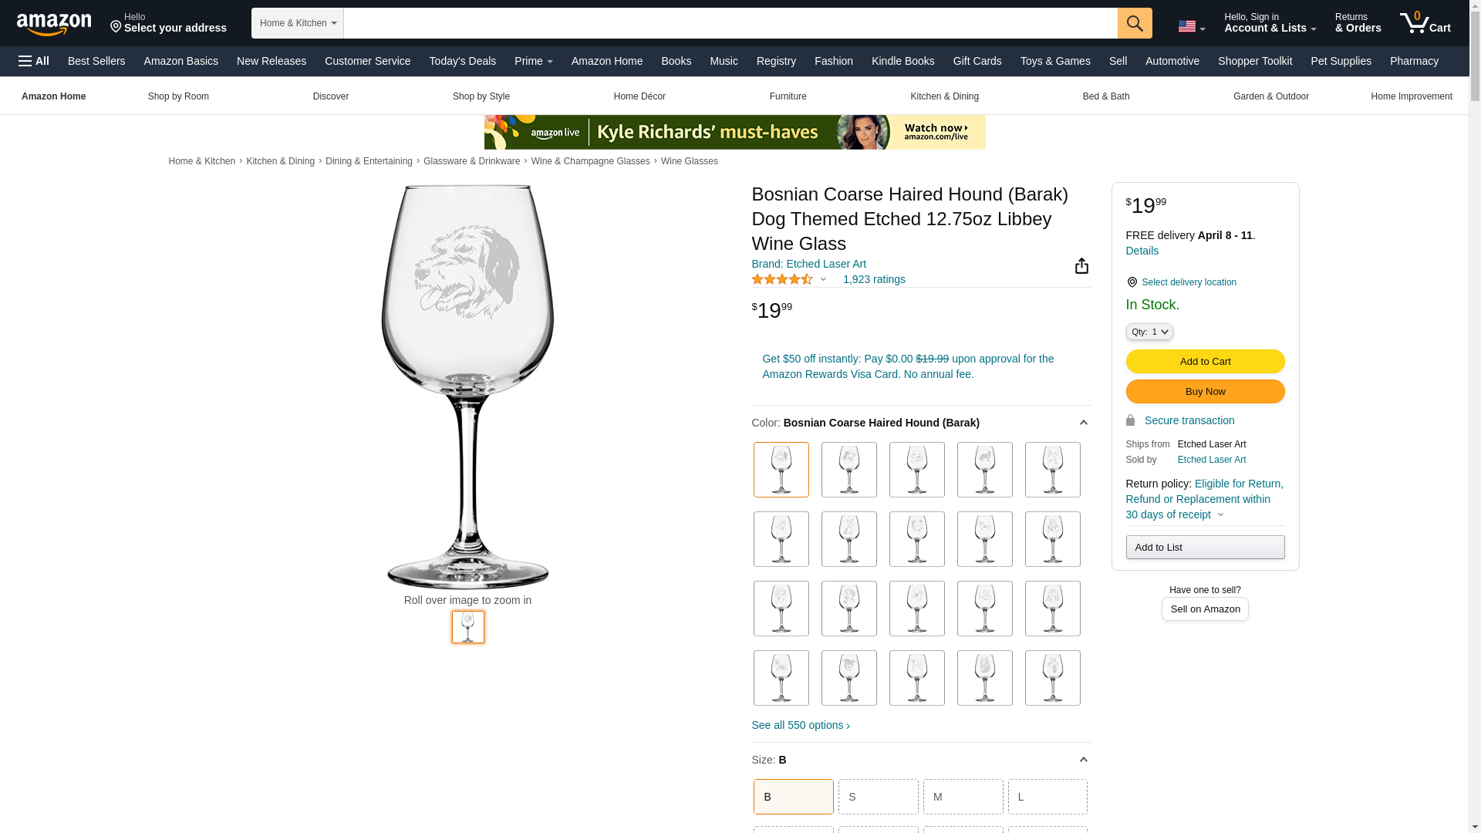Viewport: 1481px width, 833px height.
Task: Click the search text input field
Action: [x=730, y=23]
